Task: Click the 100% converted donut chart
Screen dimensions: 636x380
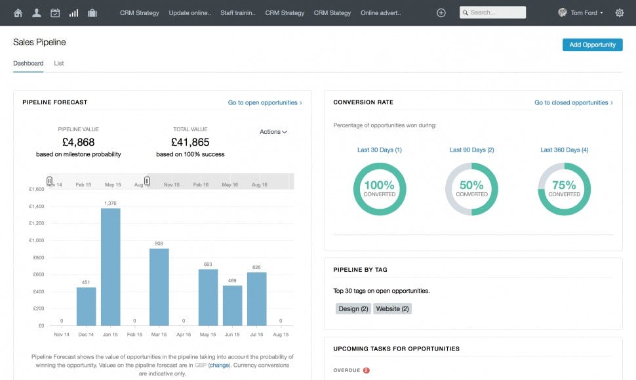Action: [379, 189]
